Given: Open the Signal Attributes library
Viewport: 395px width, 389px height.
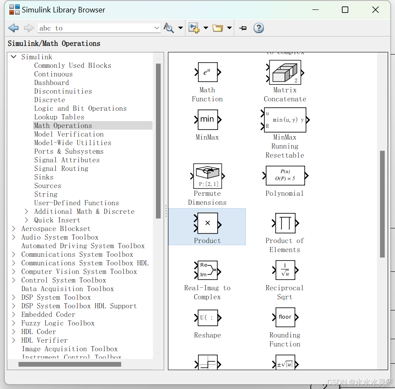Looking at the screenshot, I should 67,160.
